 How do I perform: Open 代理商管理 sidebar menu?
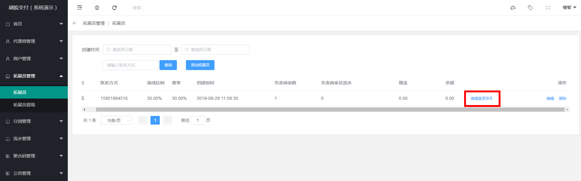click(34, 41)
